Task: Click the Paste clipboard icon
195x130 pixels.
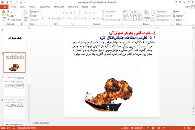Action: click(x=4, y=13)
